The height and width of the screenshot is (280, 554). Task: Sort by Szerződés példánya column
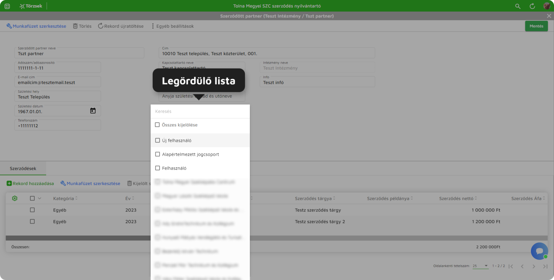[390, 199]
